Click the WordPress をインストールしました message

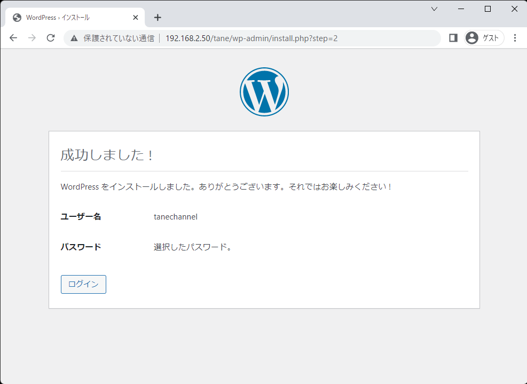(226, 186)
